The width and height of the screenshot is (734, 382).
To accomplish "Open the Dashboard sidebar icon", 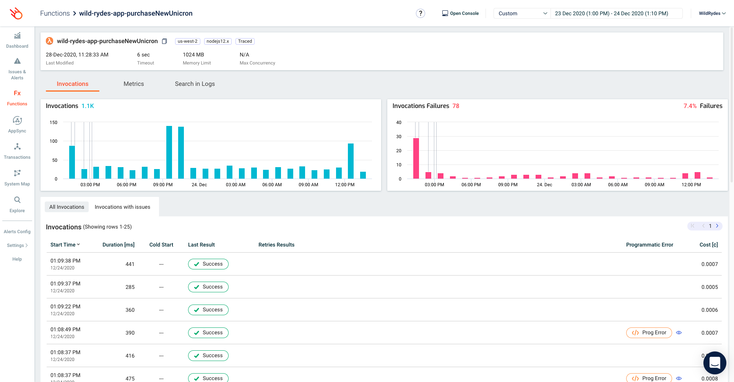I will [x=17, y=36].
